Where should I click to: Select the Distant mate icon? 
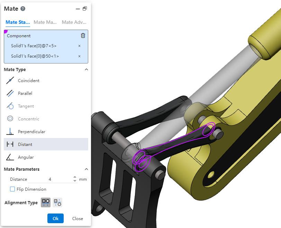point(10,144)
